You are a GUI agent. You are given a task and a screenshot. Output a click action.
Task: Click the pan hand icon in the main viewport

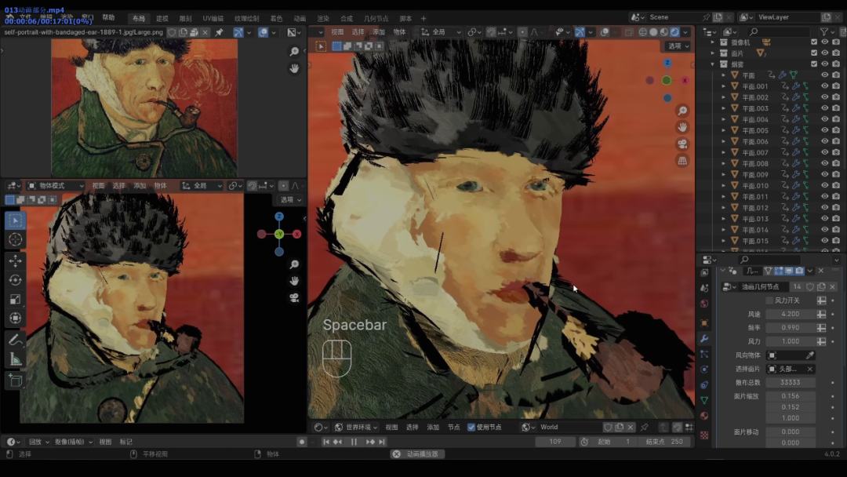tap(683, 128)
